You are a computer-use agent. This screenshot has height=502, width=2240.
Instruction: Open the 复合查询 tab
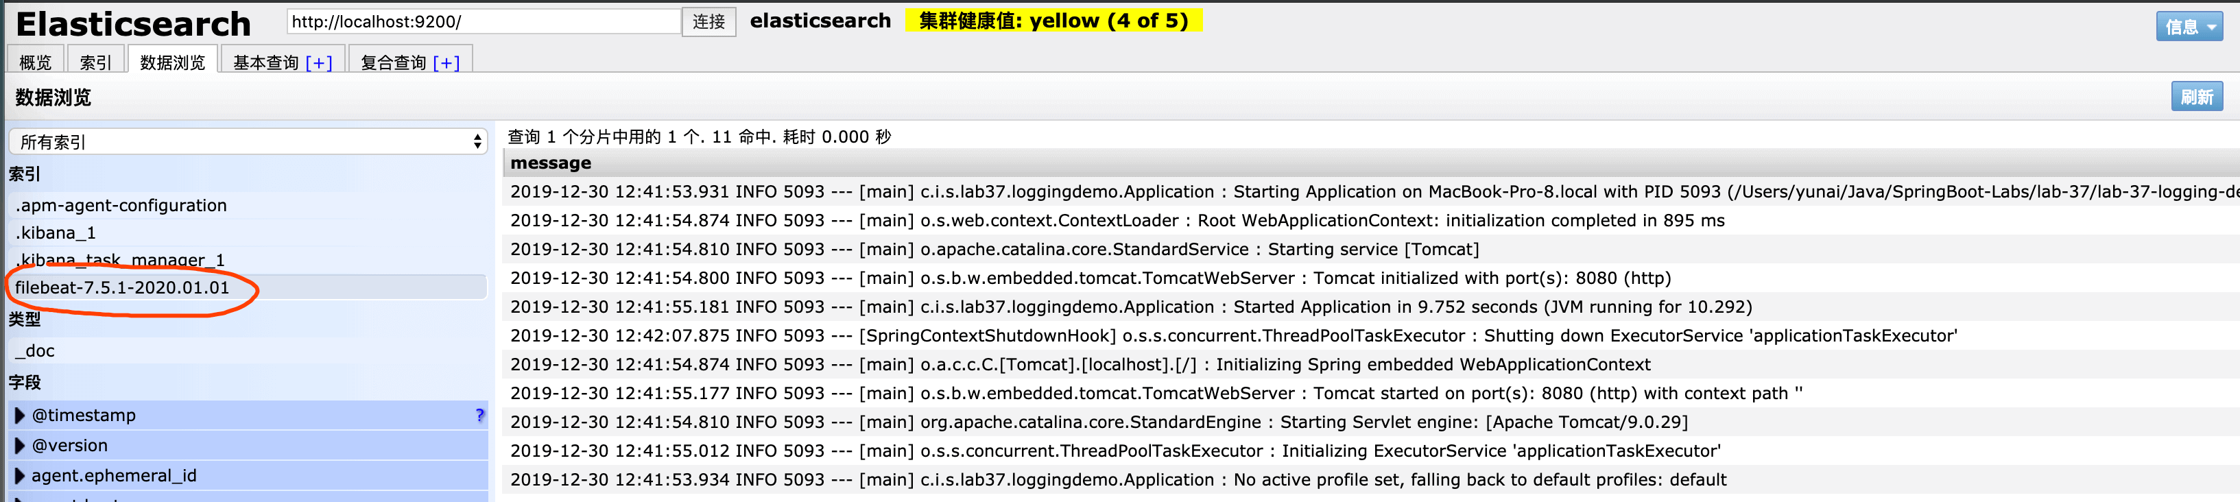coord(393,62)
